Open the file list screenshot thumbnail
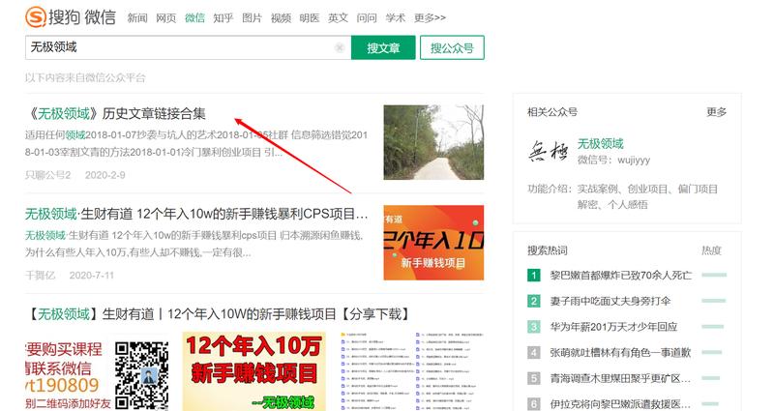 [412, 371]
